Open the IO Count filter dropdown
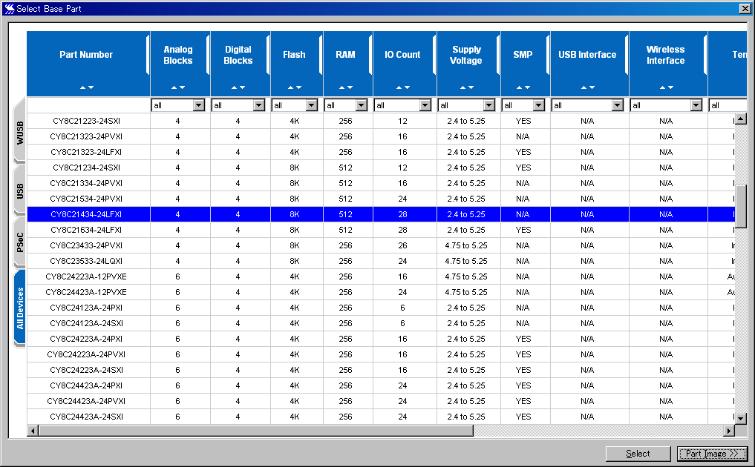 coord(425,105)
